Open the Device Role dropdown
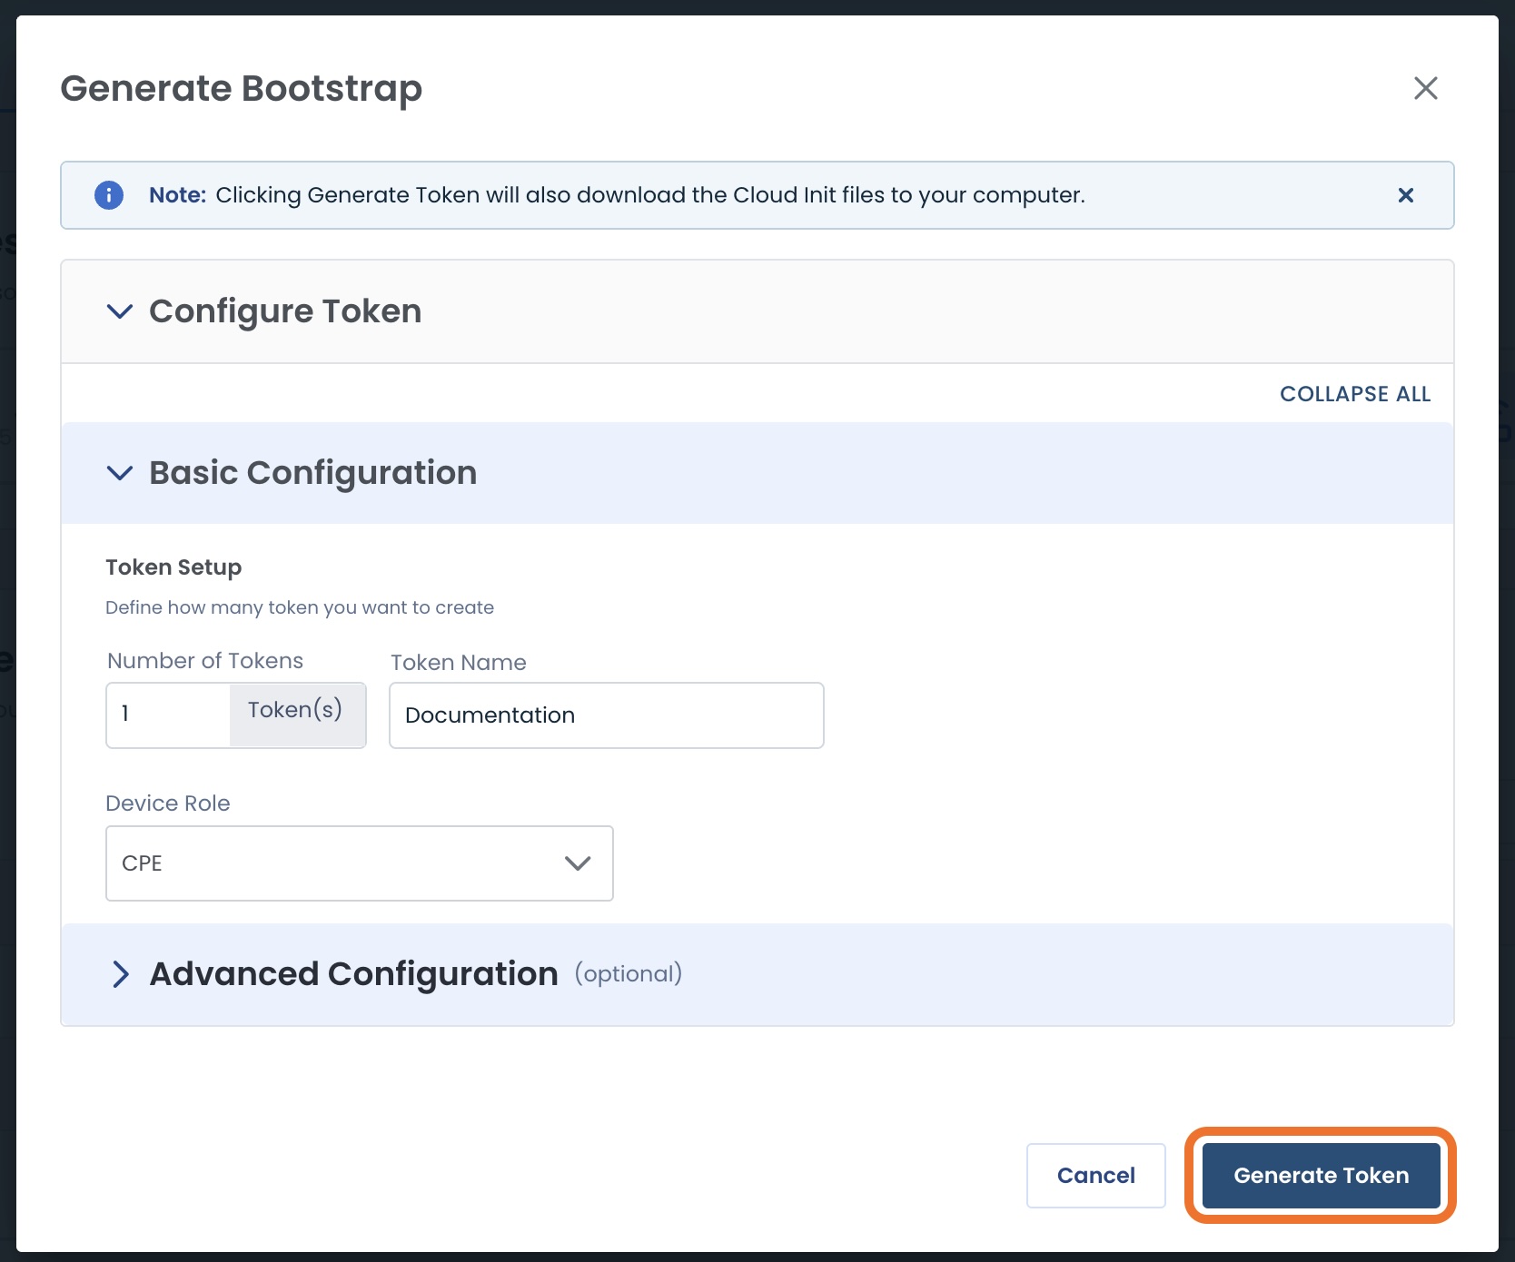 [x=360, y=863]
